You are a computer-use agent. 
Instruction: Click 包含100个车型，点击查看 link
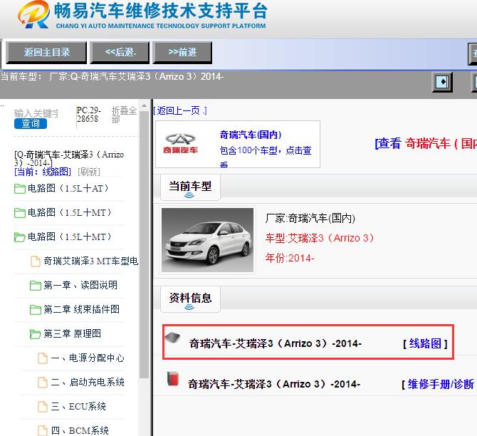266,157
